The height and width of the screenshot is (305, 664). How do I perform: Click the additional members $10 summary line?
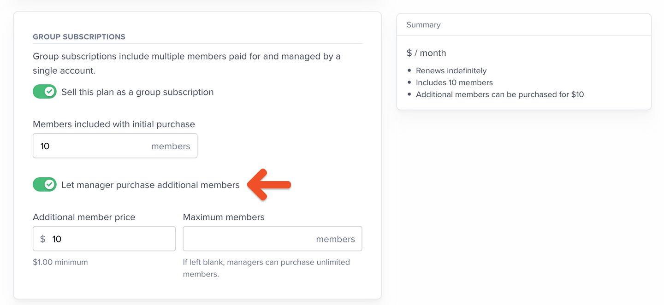tap(499, 94)
